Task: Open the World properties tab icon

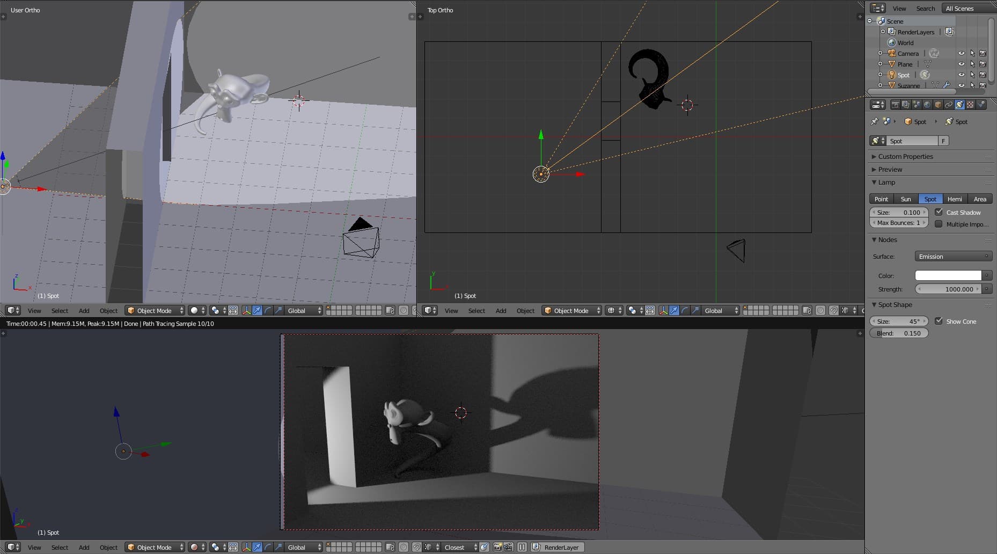Action: 927,105
